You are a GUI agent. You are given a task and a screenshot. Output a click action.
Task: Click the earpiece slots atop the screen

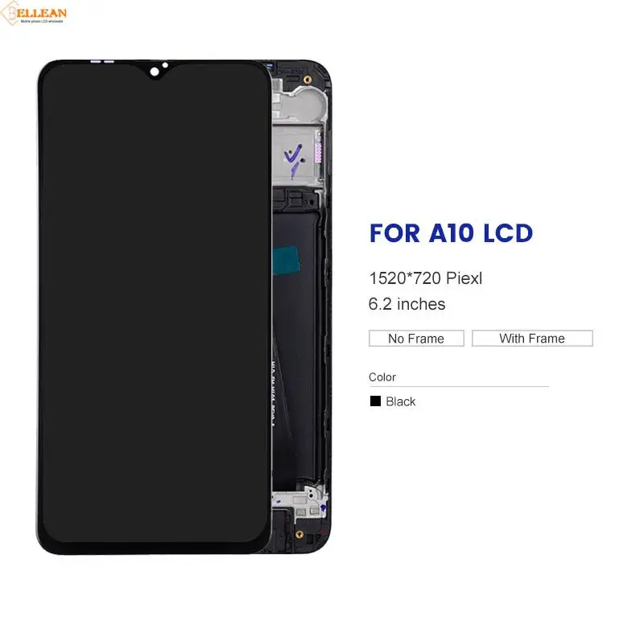point(102,62)
